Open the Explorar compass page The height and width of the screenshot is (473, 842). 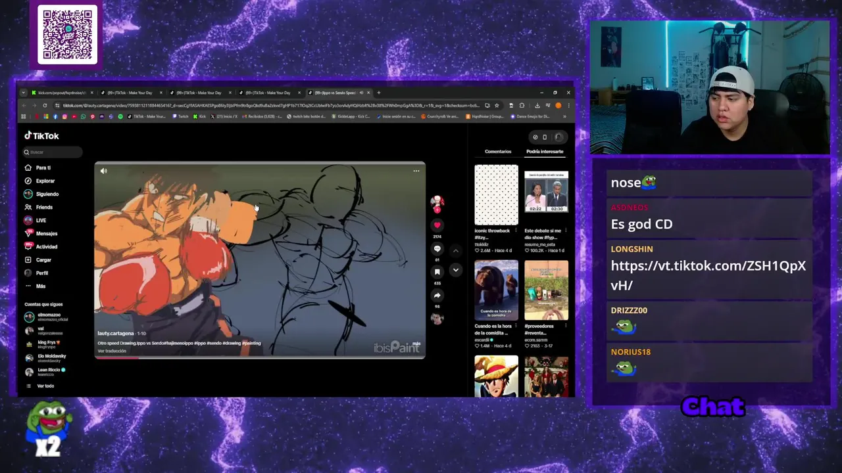coord(39,181)
